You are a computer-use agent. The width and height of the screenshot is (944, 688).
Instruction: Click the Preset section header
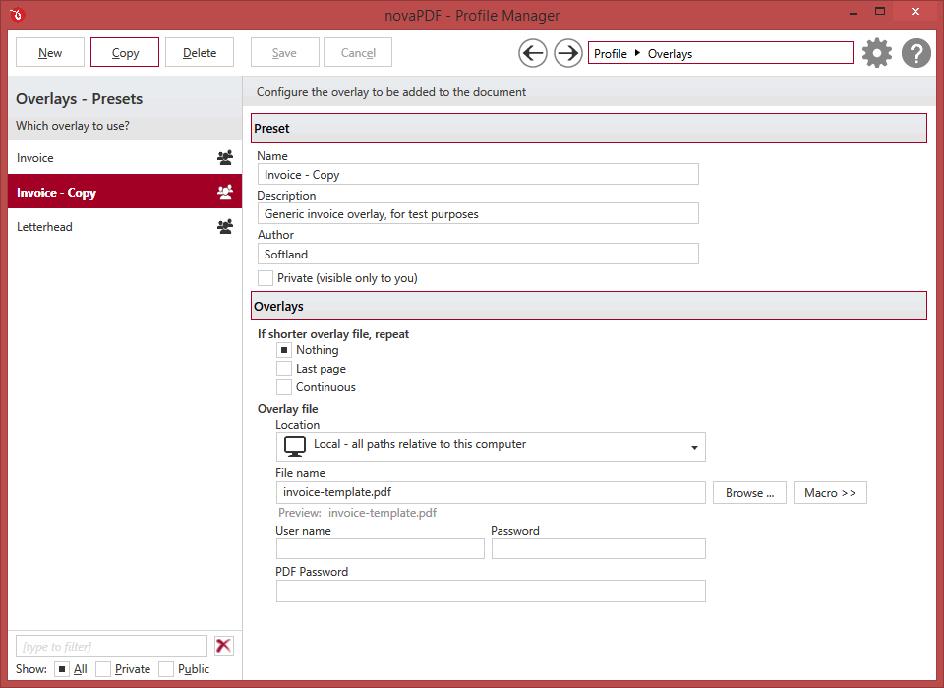(x=589, y=128)
